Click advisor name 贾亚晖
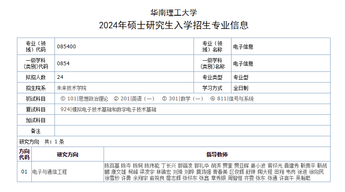Viewport: 345px width, 192px height. tap(241, 166)
